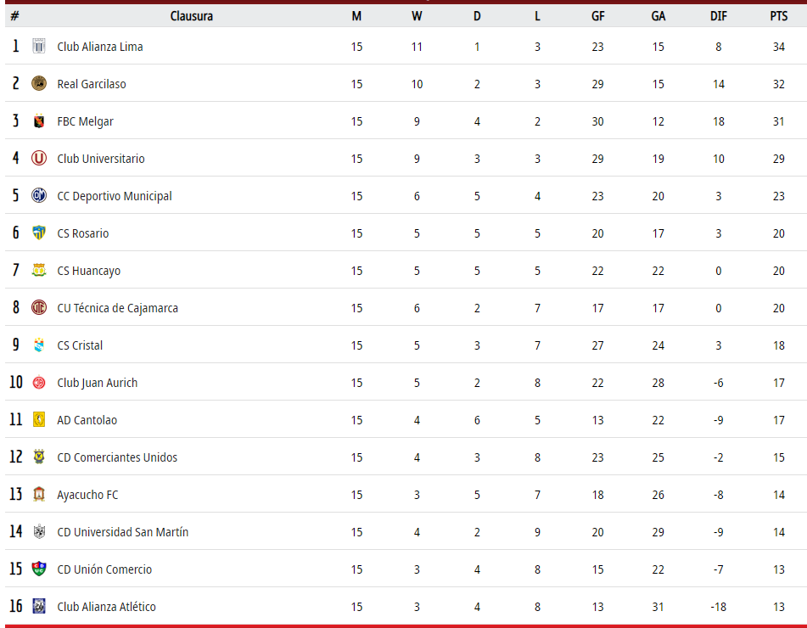Click the Real Garcilaso team badge
The width and height of the screenshot is (807, 628).
(38, 83)
